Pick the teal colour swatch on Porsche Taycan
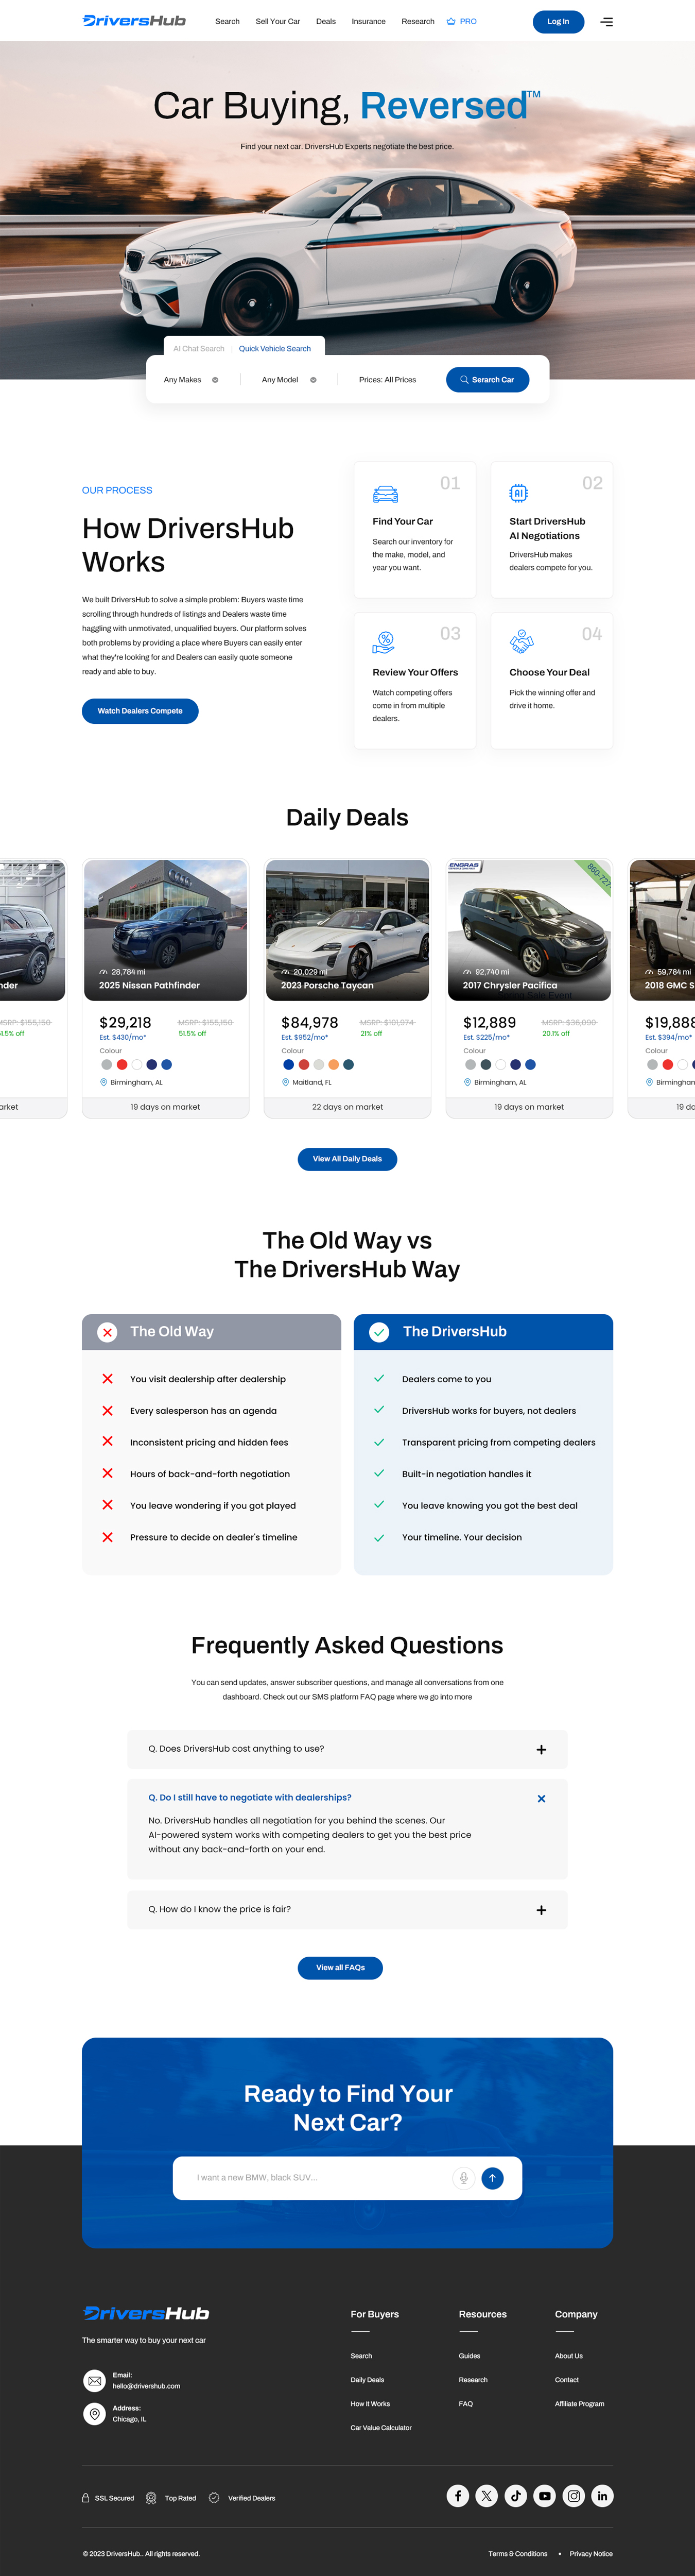 [x=349, y=1064]
